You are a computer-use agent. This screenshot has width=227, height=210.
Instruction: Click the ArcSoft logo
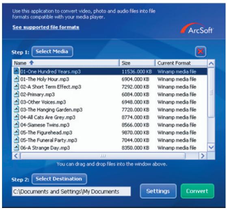tap(197, 29)
